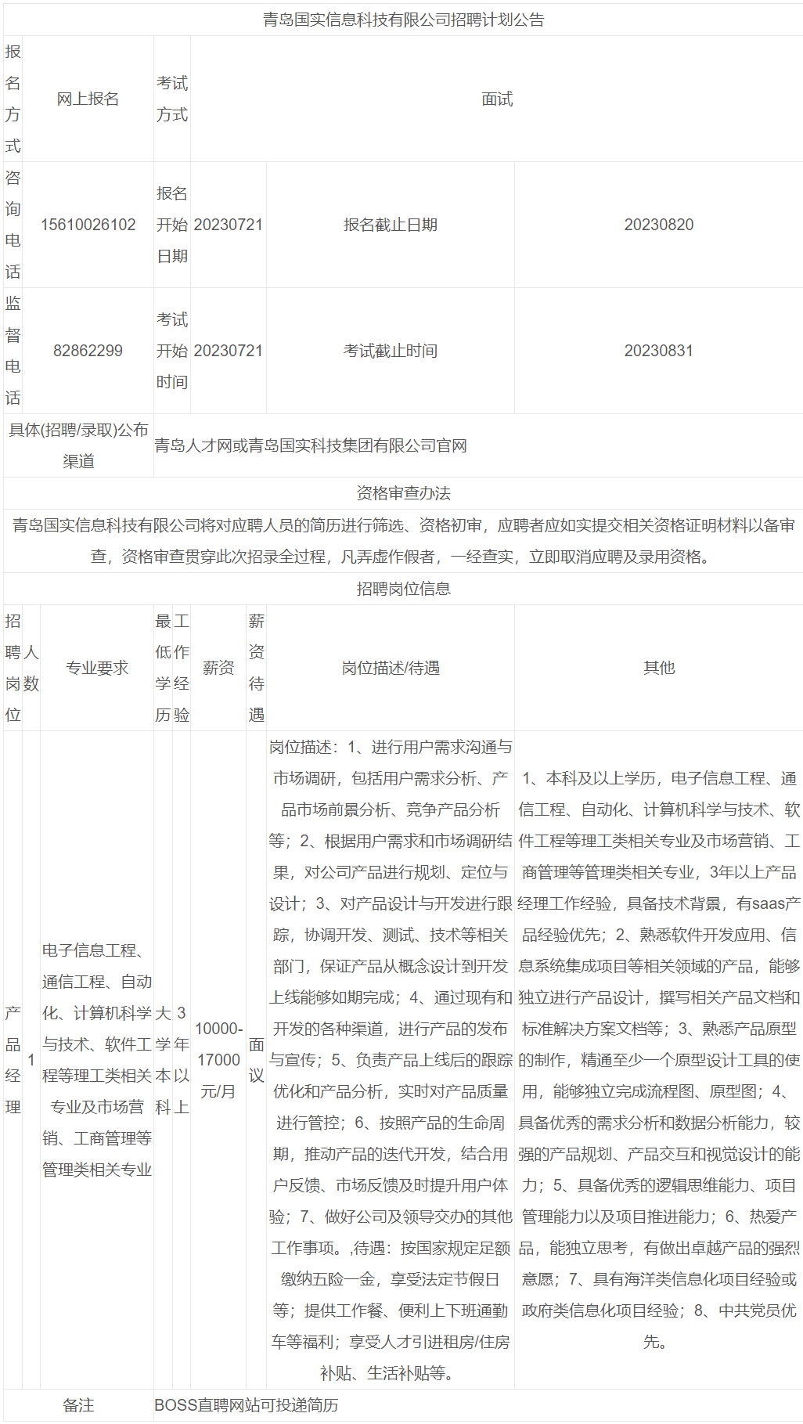Click the date 20230831

(x=659, y=351)
